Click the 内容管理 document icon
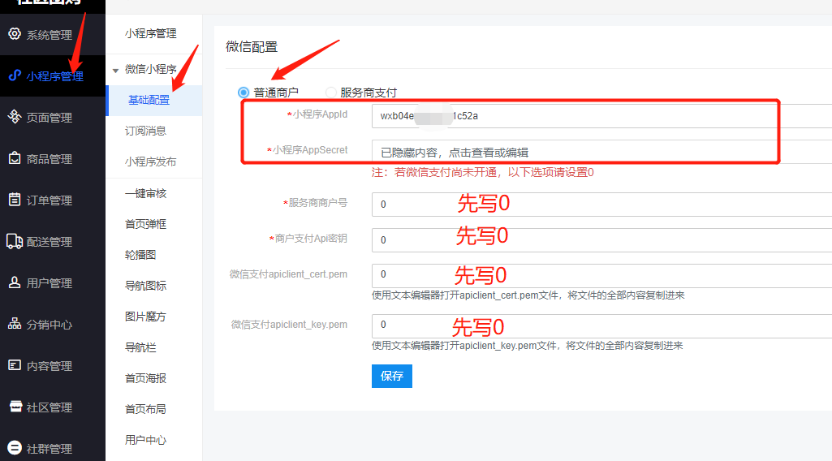This screenshot has width=832, height=461. [15, 365]
